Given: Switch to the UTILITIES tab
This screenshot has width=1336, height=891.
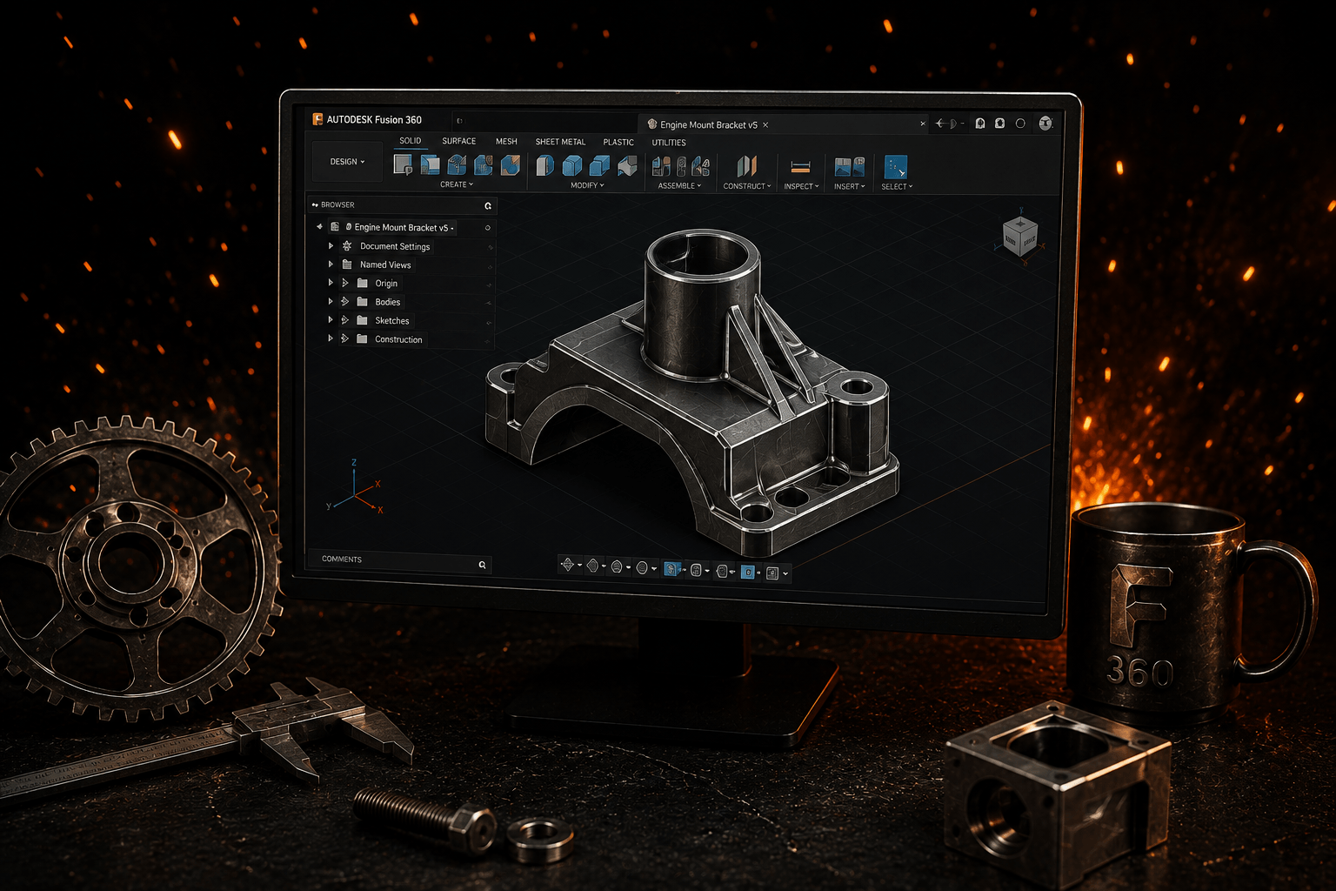Looking at the screenshot, I should 669,143.
